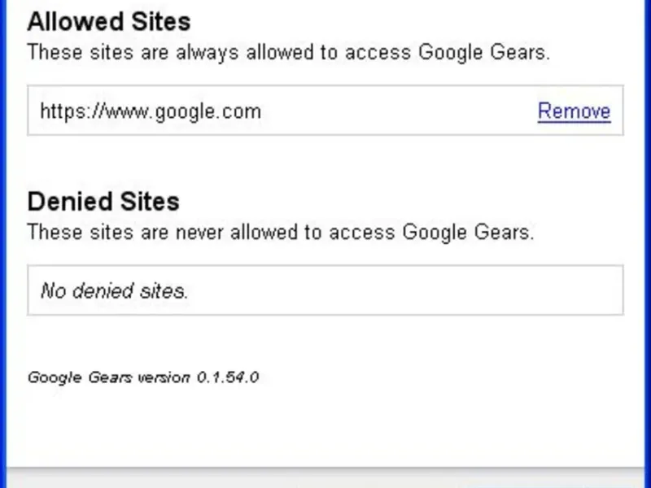Select the https://www.google.com allowed site entry
Image resolution: width=651 pixels, height=488 pixels.
pos(151,111)
